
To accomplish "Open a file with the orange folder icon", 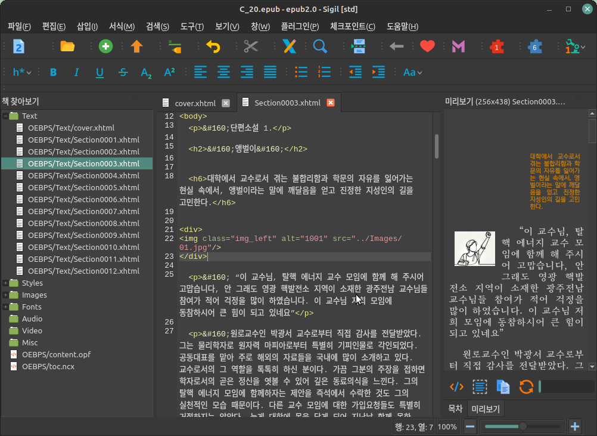I will [67, 47].
